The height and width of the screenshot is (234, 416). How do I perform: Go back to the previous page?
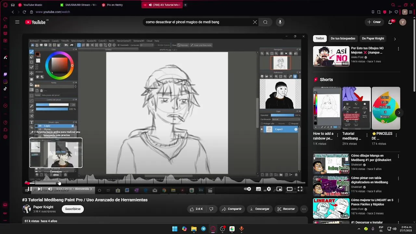[13, 12]
